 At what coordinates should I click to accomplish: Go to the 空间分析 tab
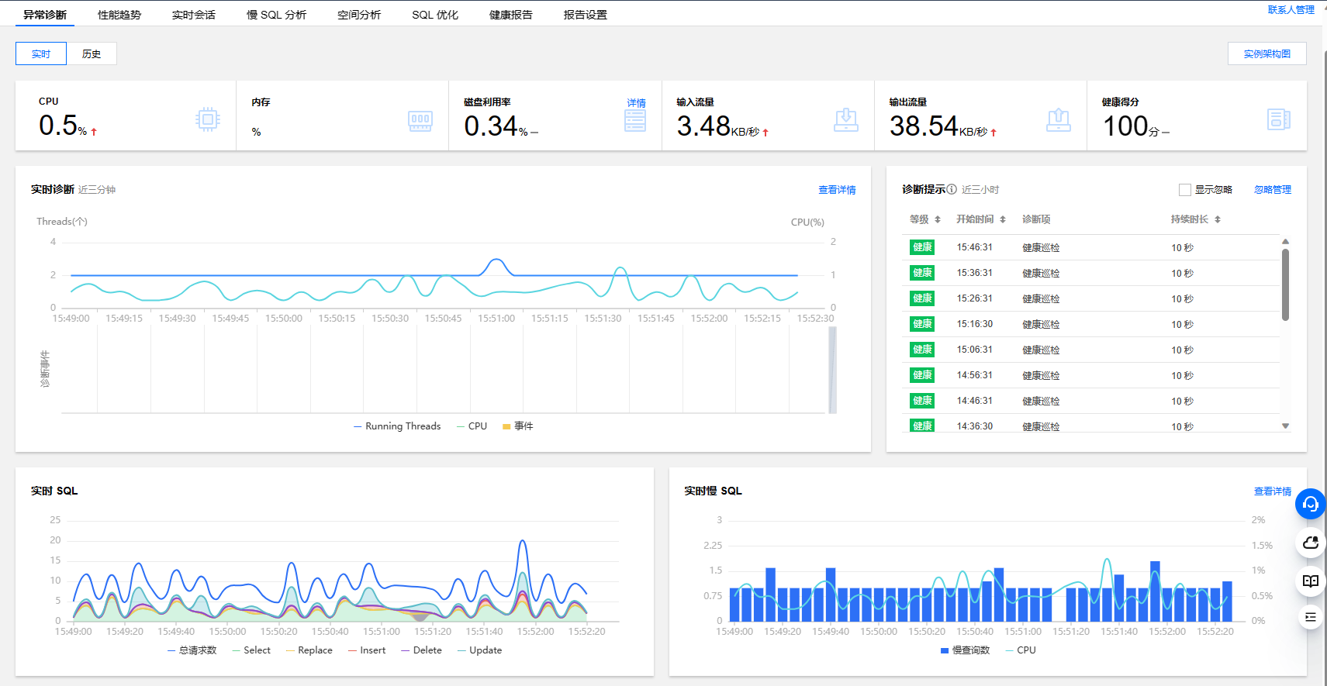(x=359, y=15)
